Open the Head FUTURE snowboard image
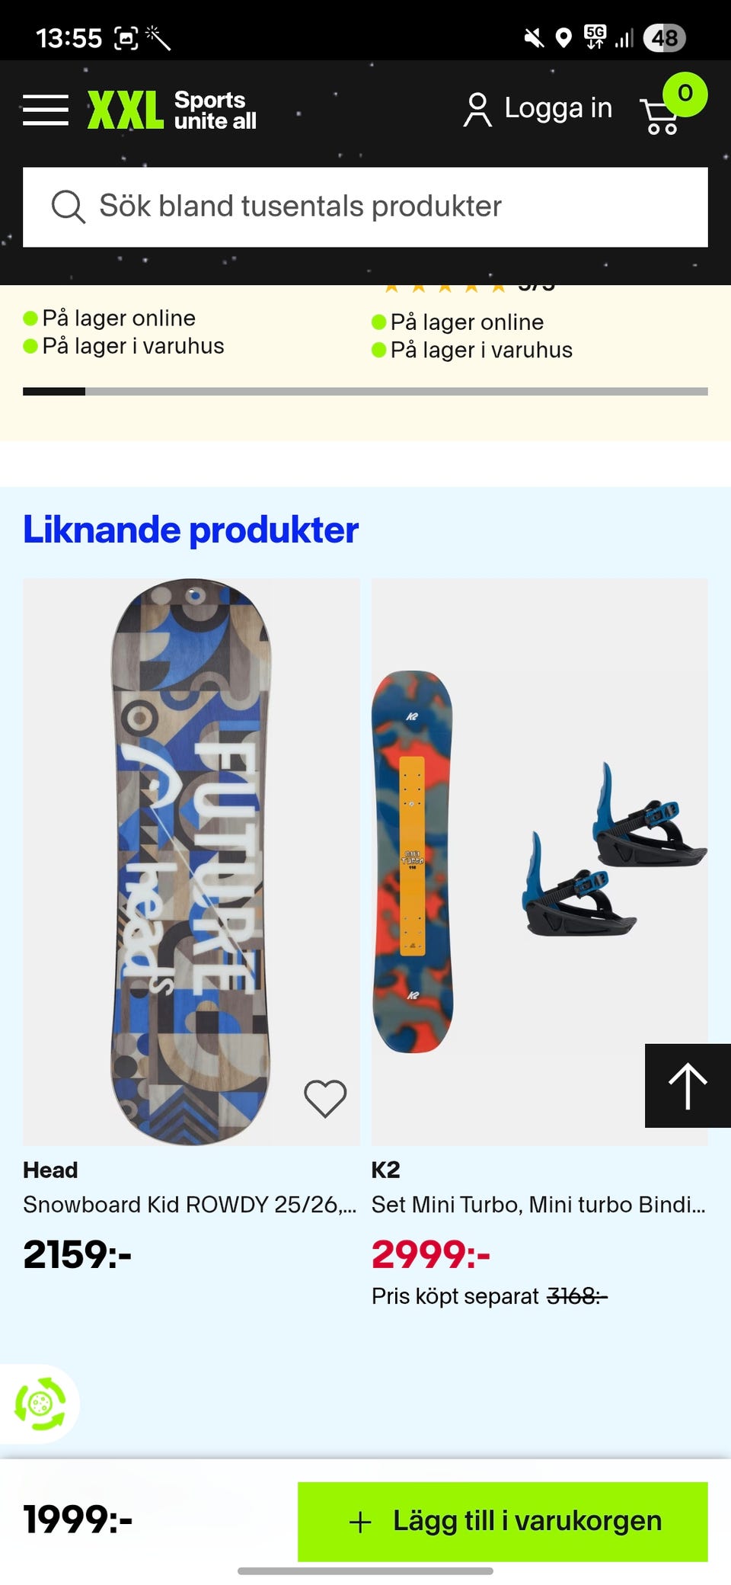This screenshot has height=1585, width=731. pos(191,862)
